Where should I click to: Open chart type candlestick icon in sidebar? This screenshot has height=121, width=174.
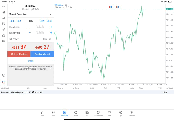[x=4, y=12]
